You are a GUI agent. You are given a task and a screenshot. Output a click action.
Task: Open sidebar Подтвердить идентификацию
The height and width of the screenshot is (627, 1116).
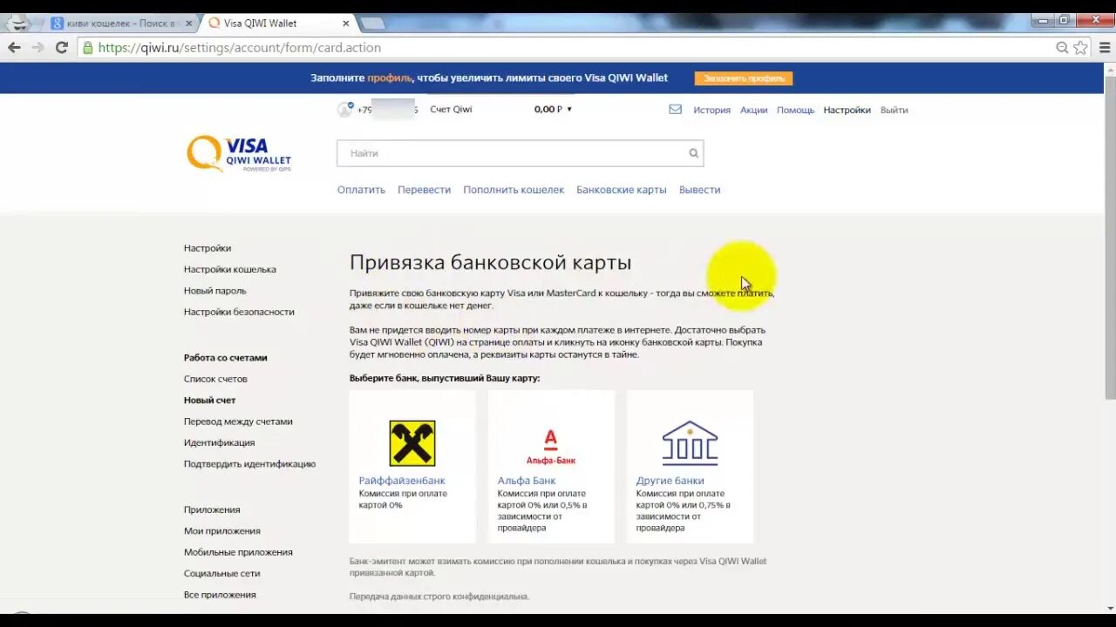tap(249, 464)
